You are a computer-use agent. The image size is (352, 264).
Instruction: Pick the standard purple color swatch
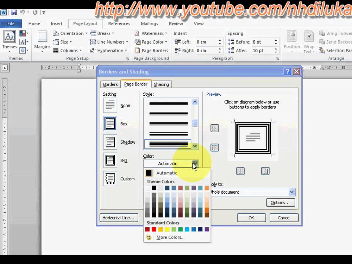coord(207,229)
